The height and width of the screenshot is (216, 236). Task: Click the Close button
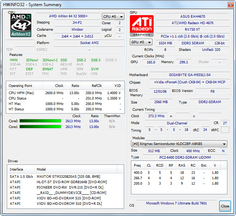pos(225,206)
